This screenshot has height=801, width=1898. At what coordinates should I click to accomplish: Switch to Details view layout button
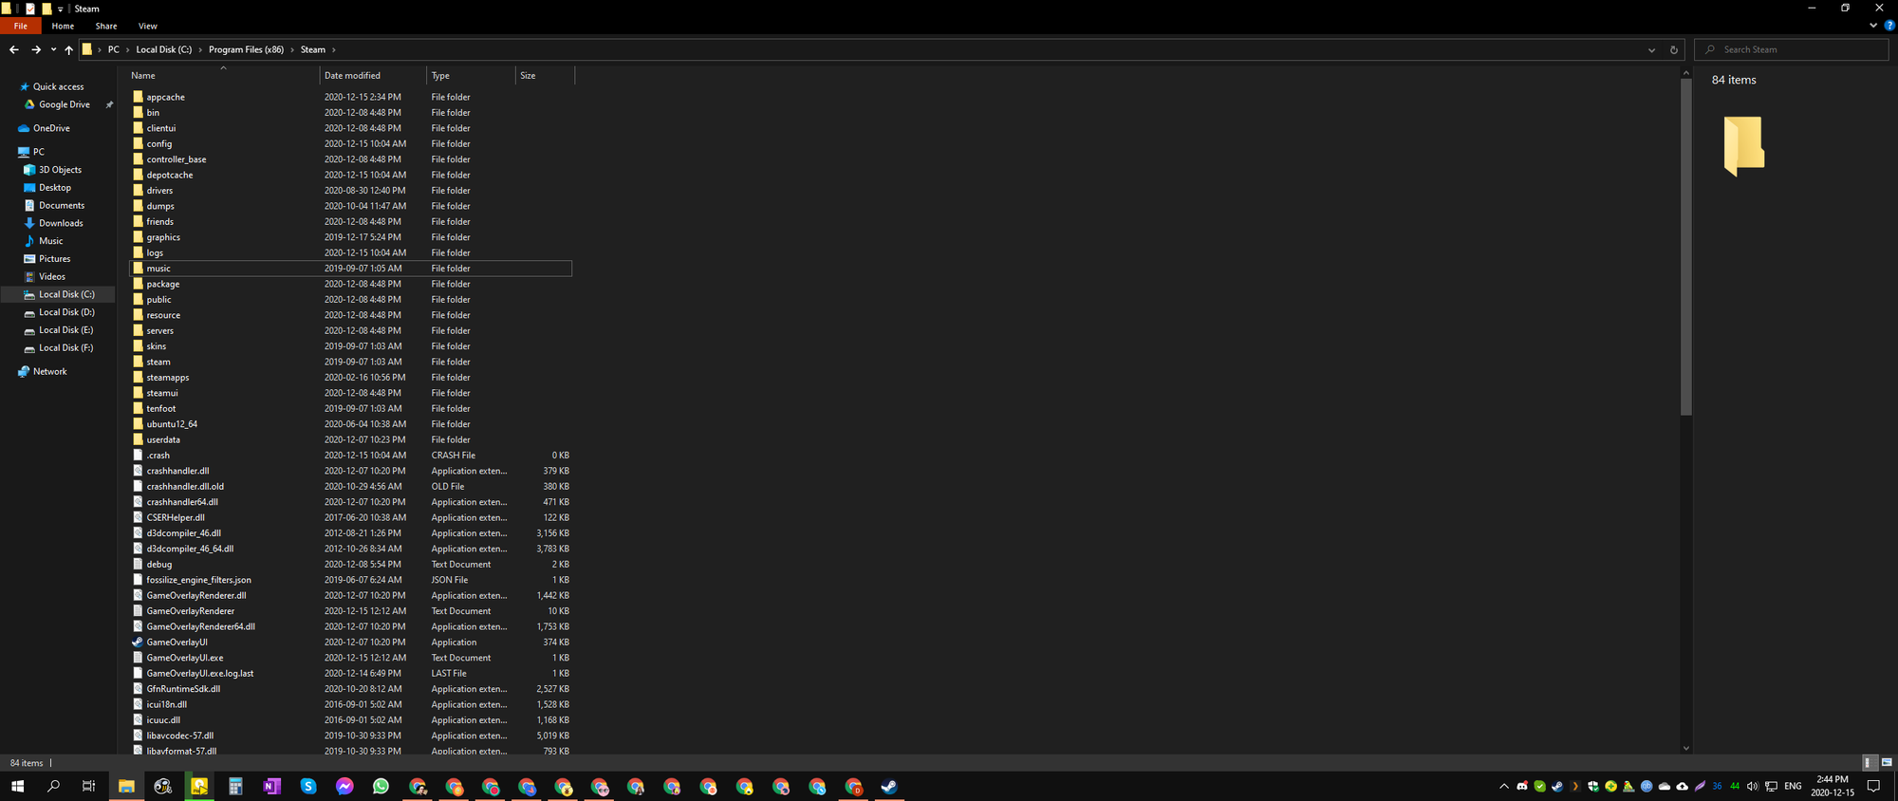coord(1869,762)
